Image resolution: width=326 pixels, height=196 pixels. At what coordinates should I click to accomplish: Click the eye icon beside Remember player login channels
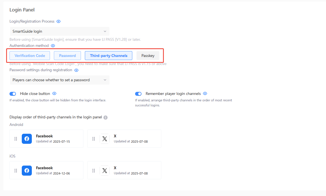click(205, 94)
